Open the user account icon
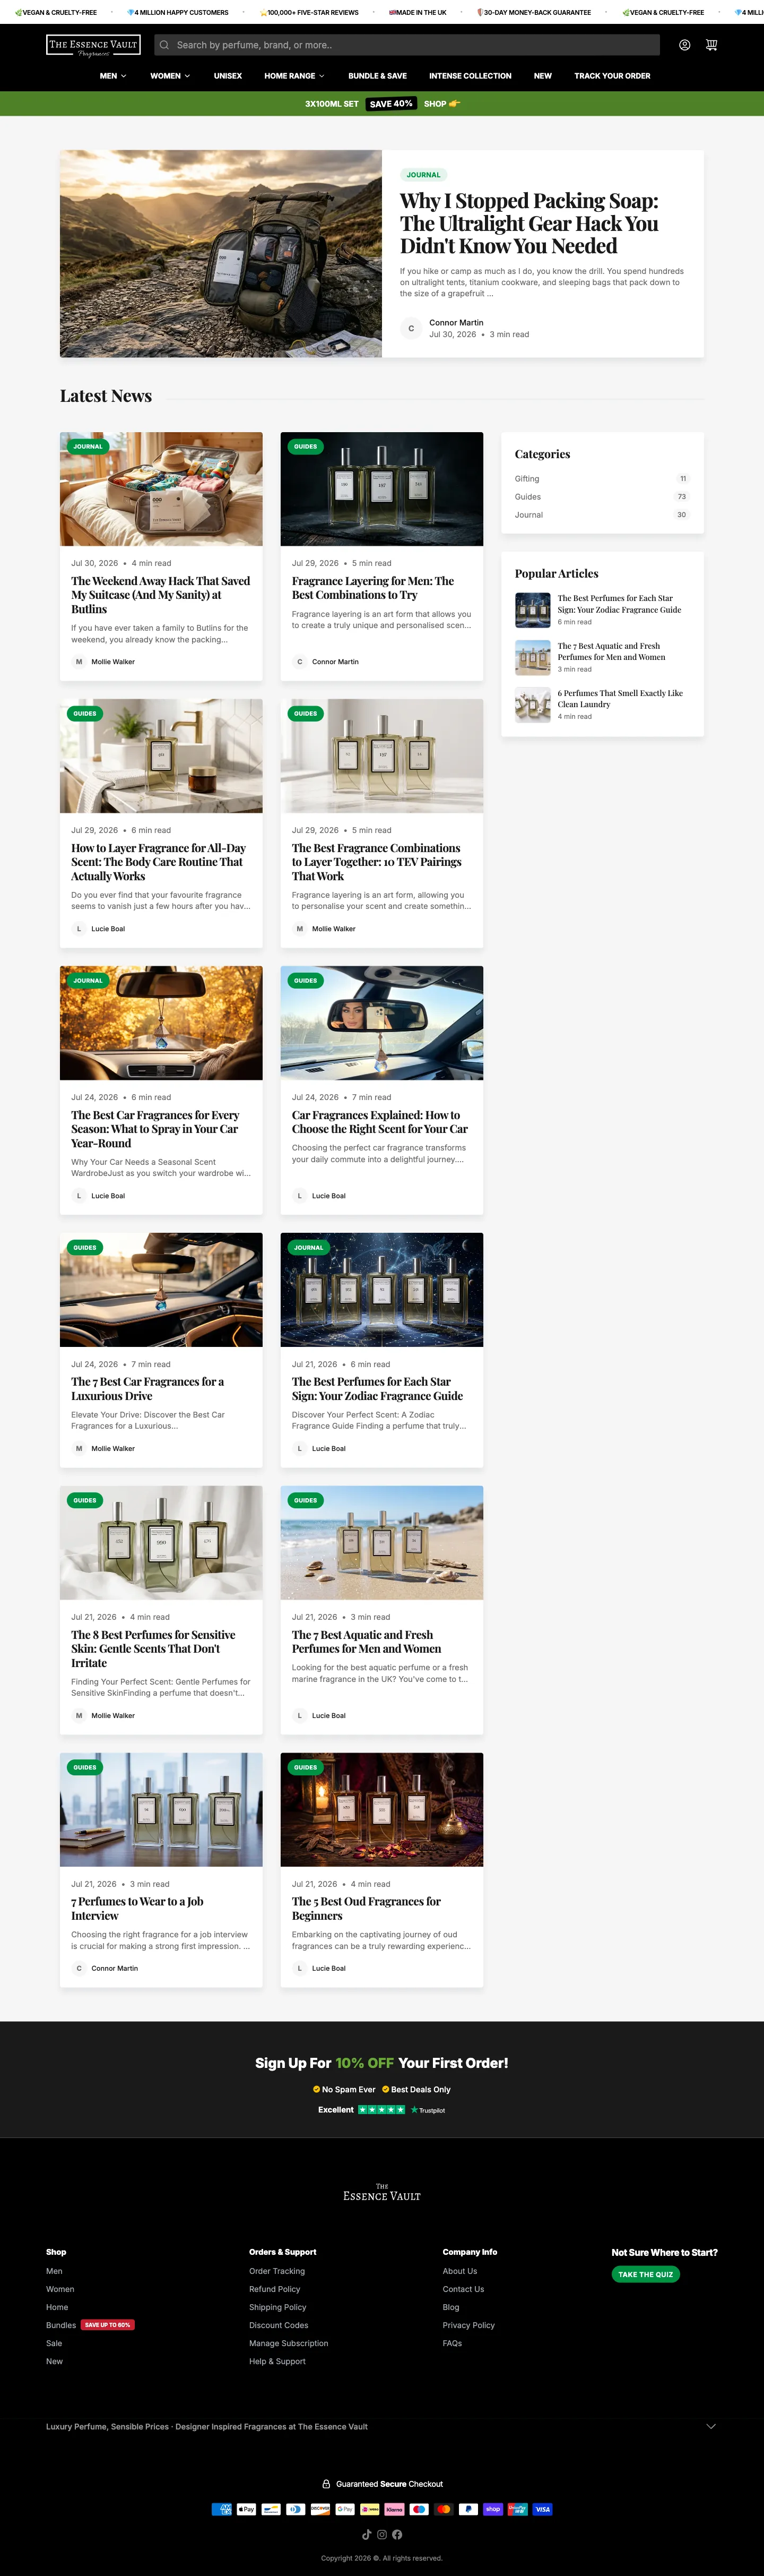The image size is (764, 2576). pyautogui.click(x=684, y=45)
